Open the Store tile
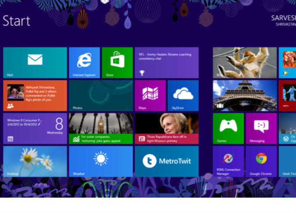The image size is (296, 213). [x=117, y=62]
